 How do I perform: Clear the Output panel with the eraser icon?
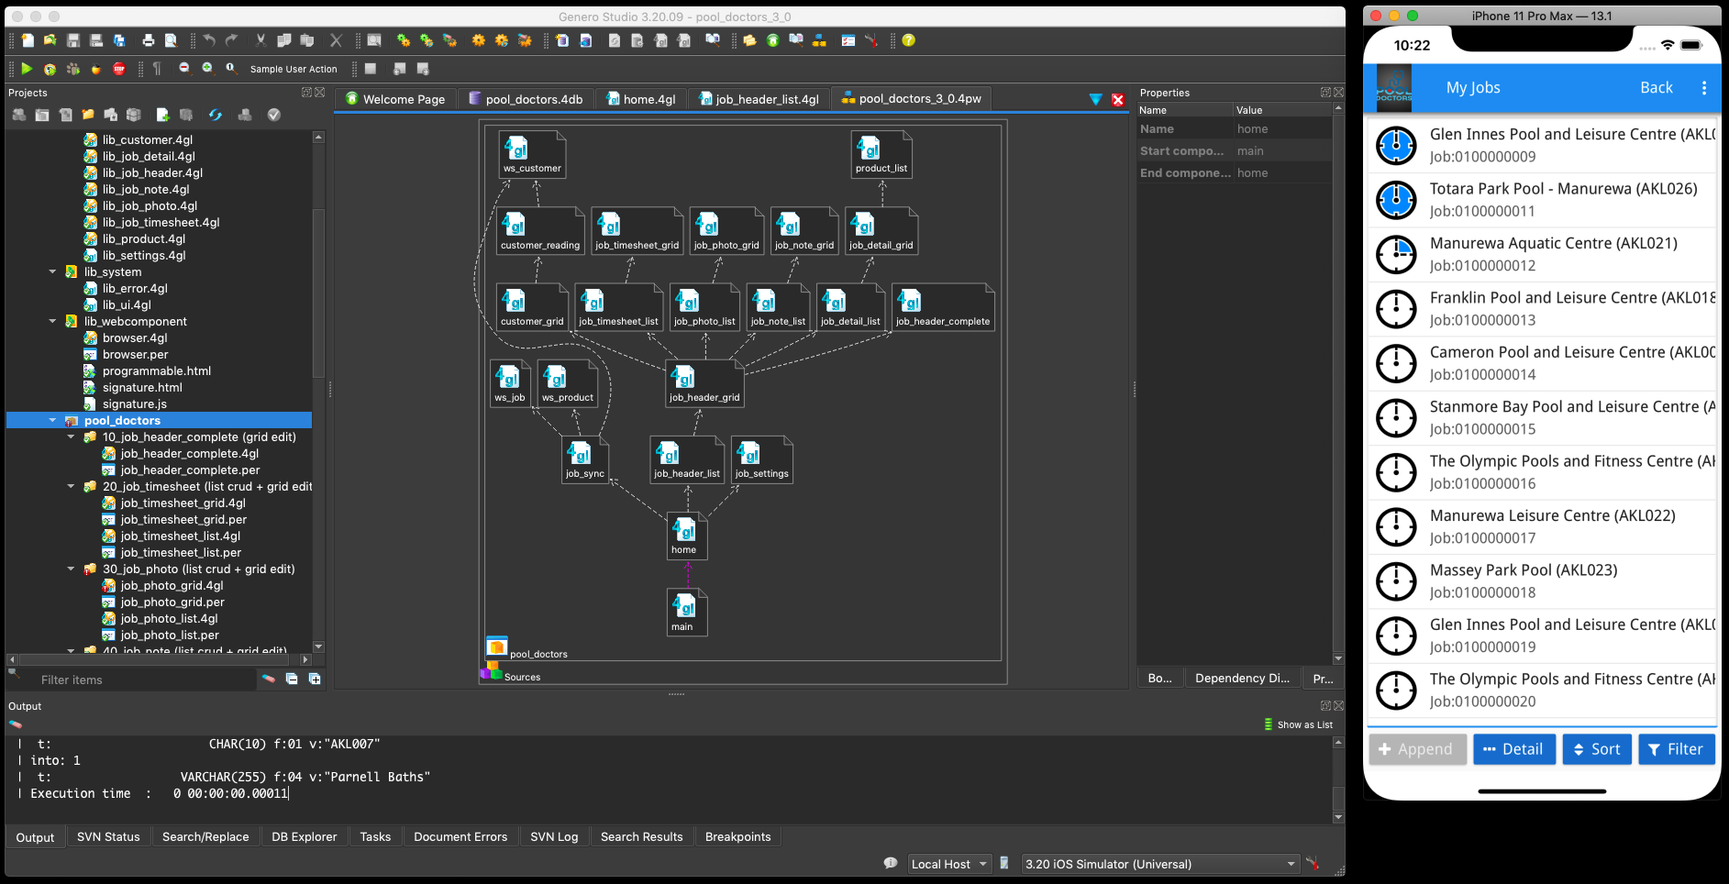[15, 724]
